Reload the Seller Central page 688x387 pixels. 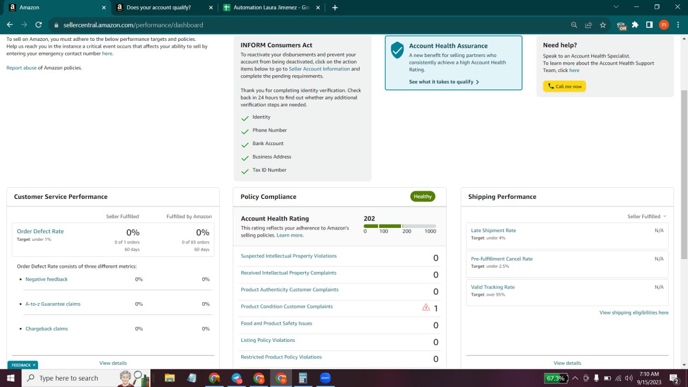[38, 25]
